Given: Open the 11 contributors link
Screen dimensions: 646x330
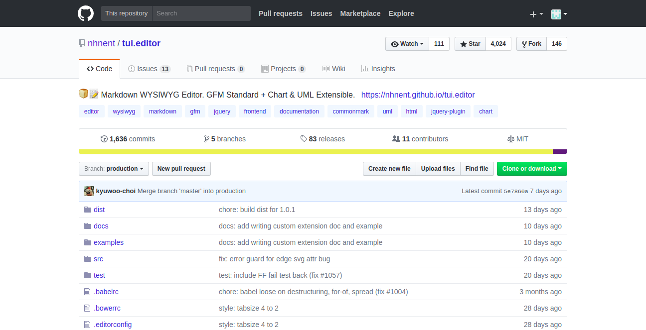Looking at the screenshot, I should click(x=420, y=139).
